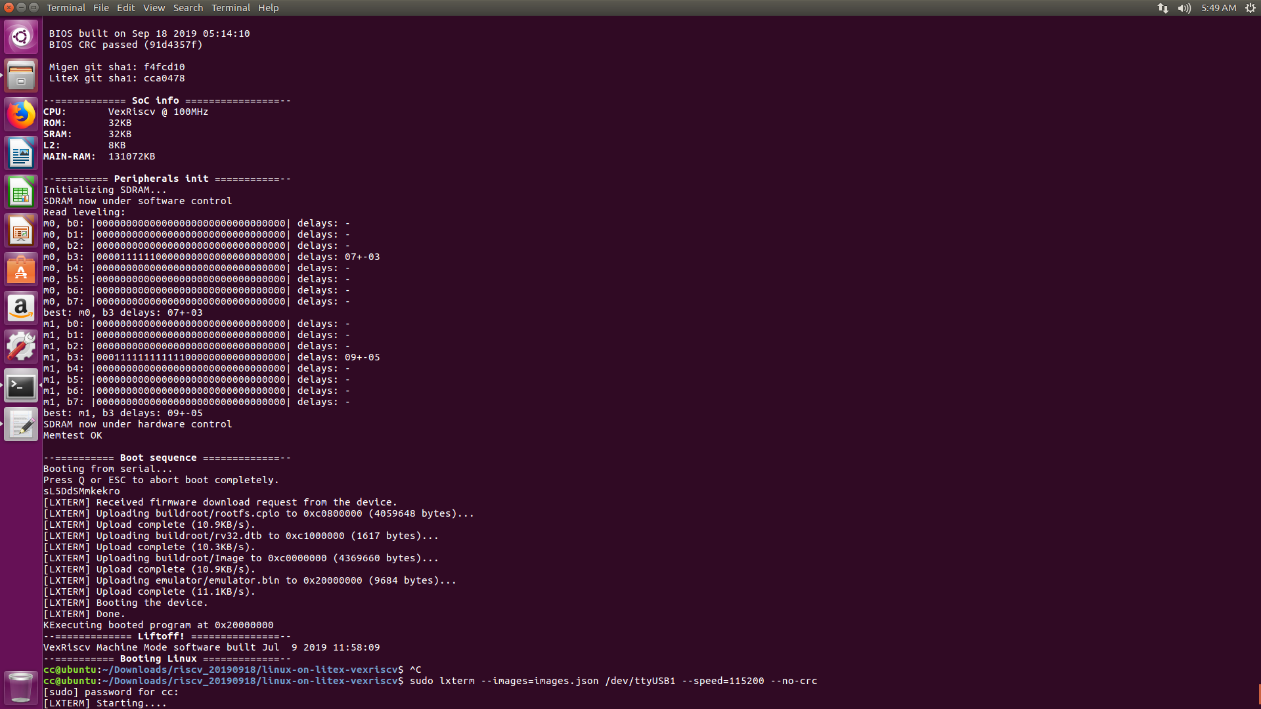Open the Dash search at top of dock
The width and height of the screenshot is (1261, 709).
click(x=21, y=37)
